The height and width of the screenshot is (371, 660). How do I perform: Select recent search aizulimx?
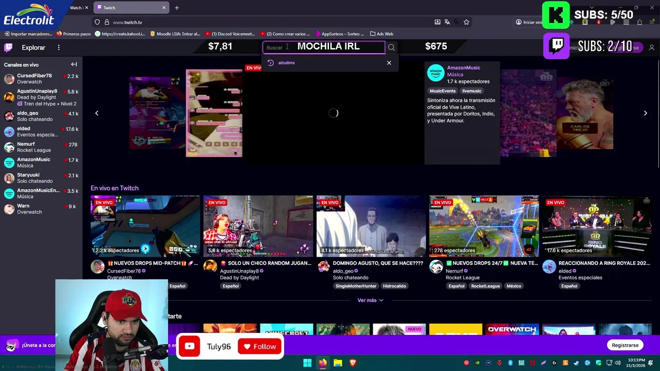287,63
